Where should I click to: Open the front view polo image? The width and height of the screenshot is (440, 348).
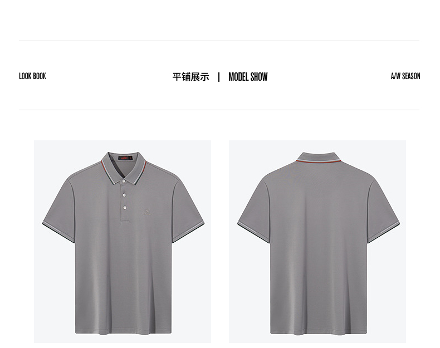click(123, 242)
